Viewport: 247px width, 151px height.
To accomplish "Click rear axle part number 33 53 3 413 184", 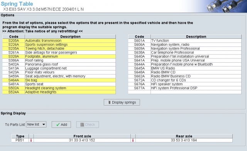I will 184,140.
